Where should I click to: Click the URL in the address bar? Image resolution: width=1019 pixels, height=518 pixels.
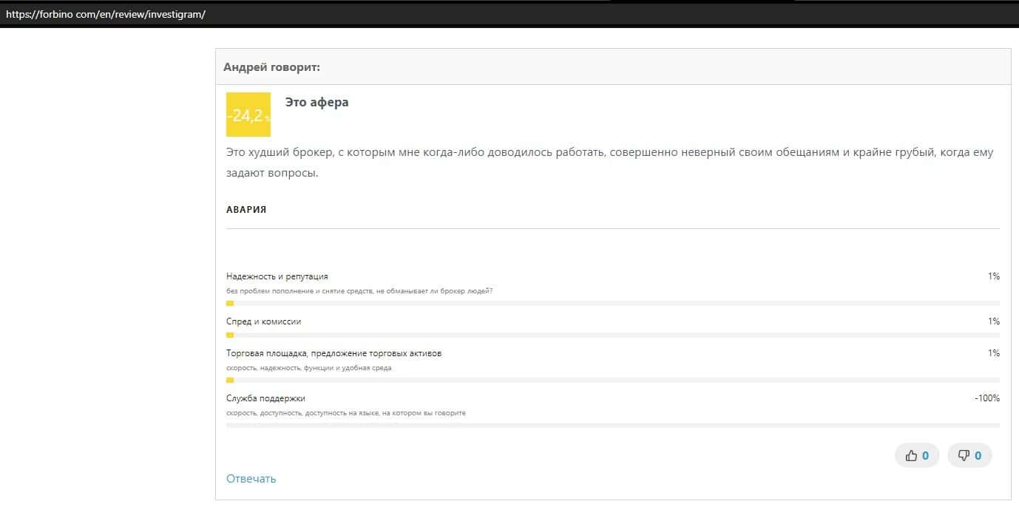pos(106,14)
